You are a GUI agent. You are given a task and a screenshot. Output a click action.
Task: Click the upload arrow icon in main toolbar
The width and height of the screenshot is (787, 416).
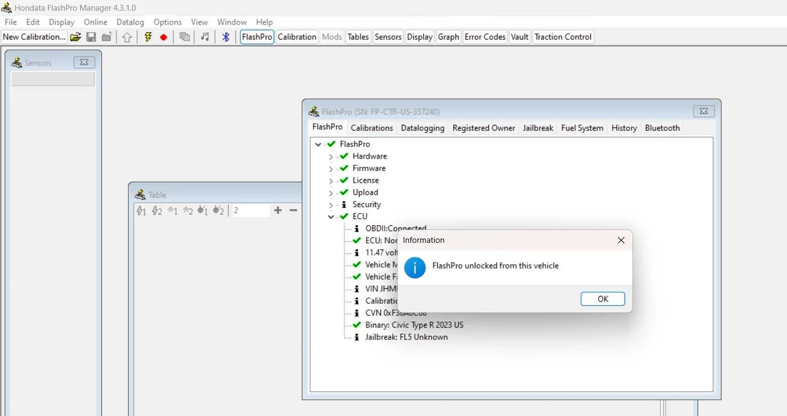pos(127,37)
